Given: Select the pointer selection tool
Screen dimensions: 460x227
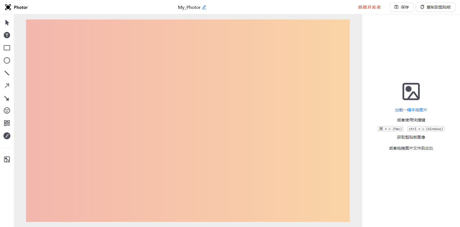Looking at the screenshot, I should pyautogui.click(x=7, y=23).
